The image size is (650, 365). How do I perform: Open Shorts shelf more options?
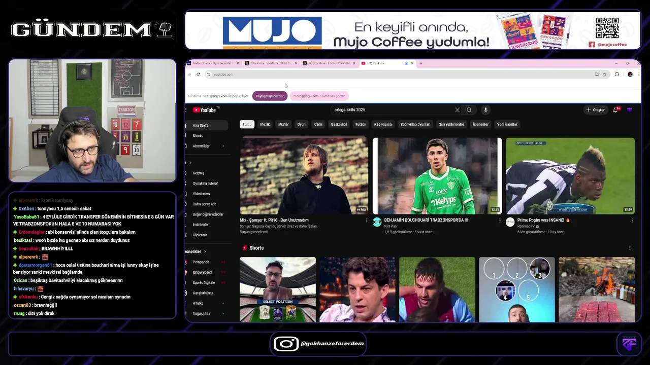point(630,248)
